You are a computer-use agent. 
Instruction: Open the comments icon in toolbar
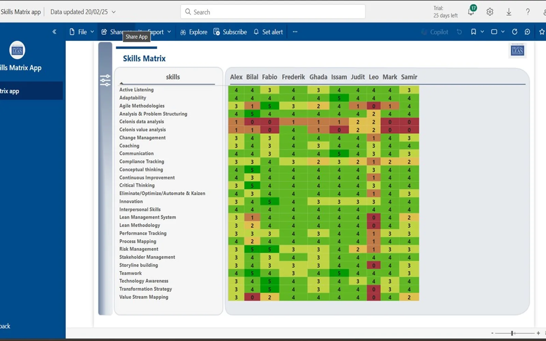(527, 32)
